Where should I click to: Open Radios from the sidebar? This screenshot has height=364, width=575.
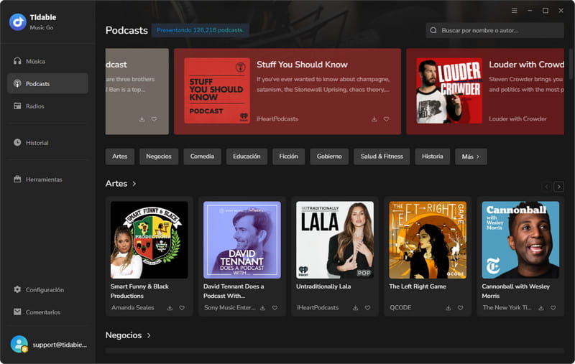tap(47, 106)
